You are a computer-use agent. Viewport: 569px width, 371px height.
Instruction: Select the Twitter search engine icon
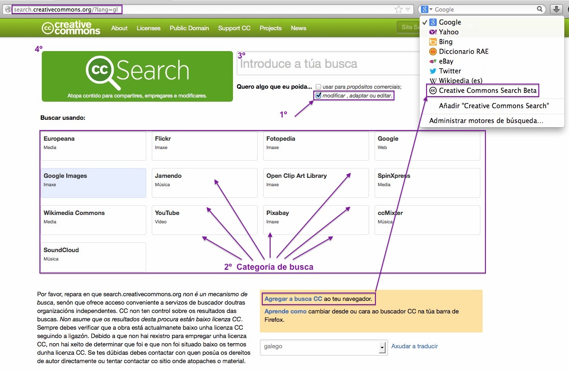click(x=433, y=71)
